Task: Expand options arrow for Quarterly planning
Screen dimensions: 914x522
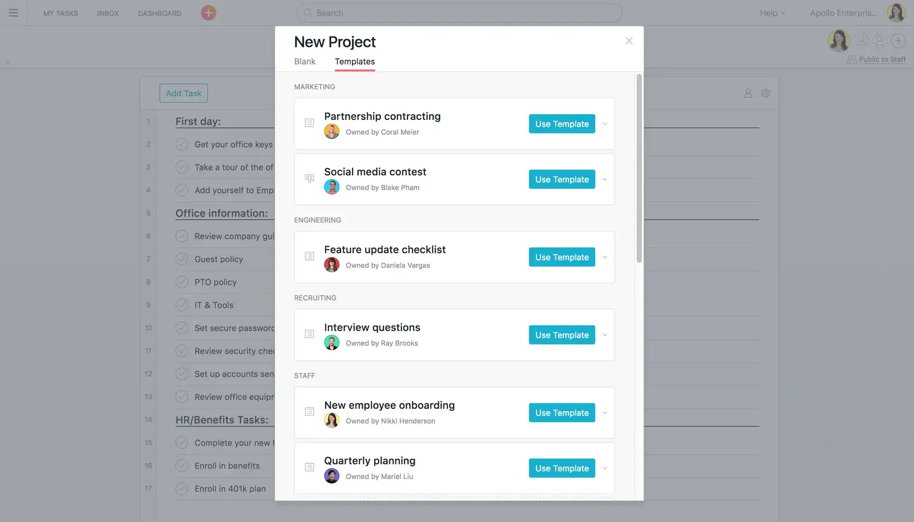Action: [x=604, y=468]
